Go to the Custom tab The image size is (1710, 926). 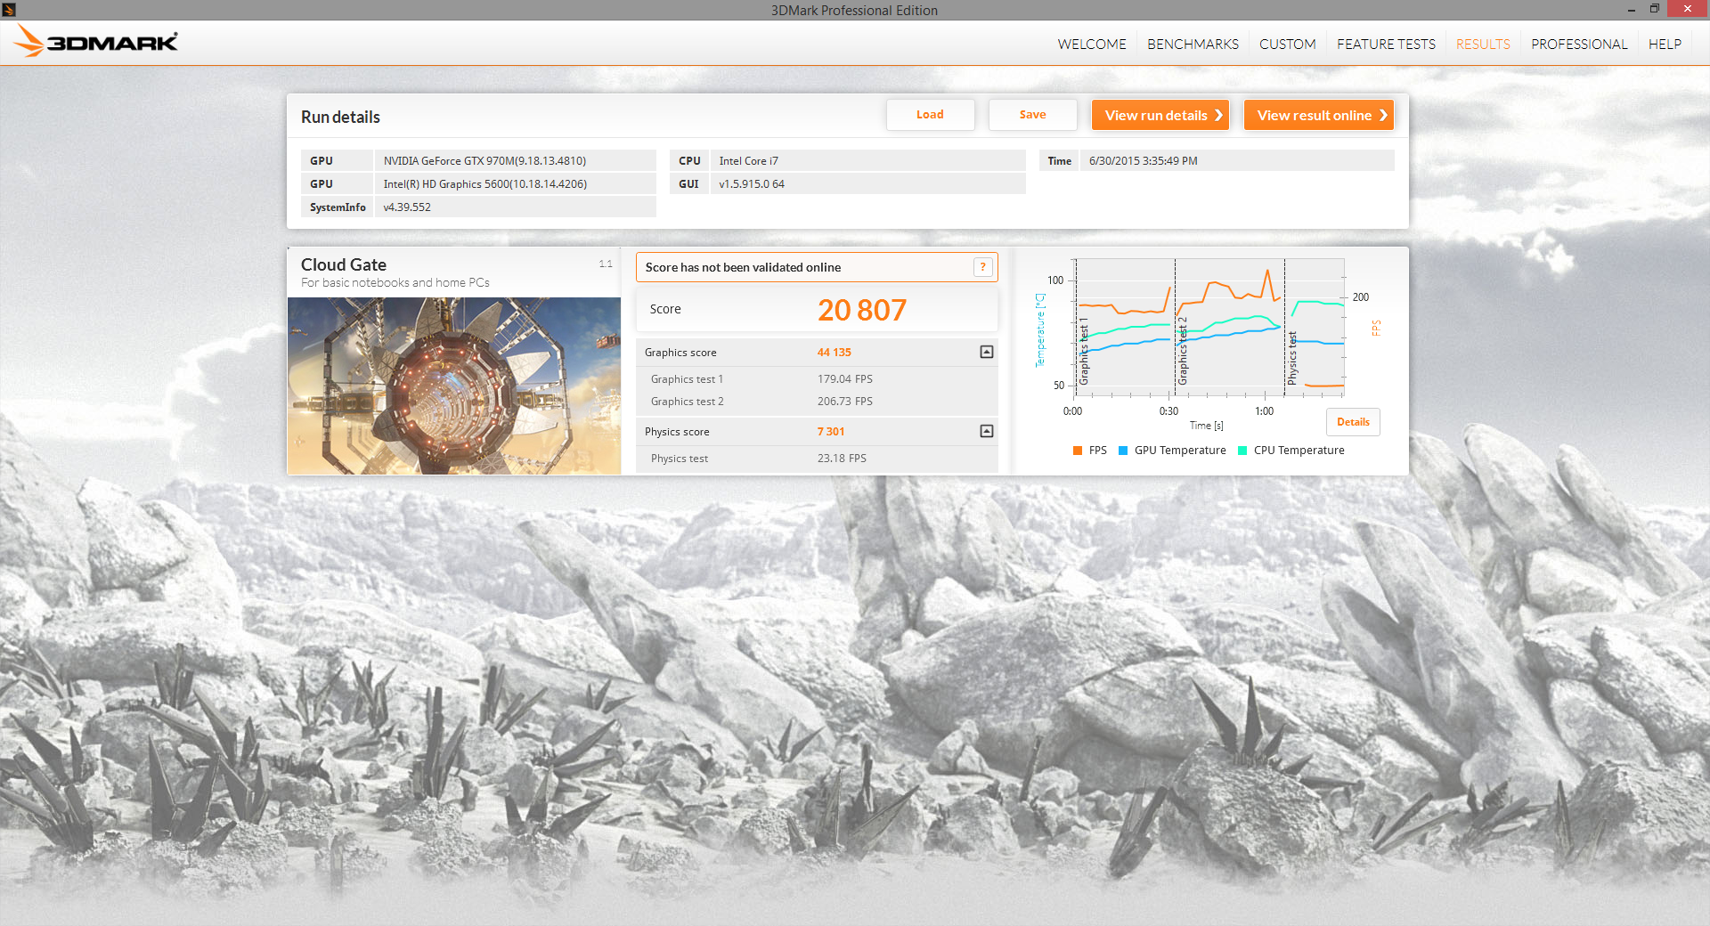1287,44
